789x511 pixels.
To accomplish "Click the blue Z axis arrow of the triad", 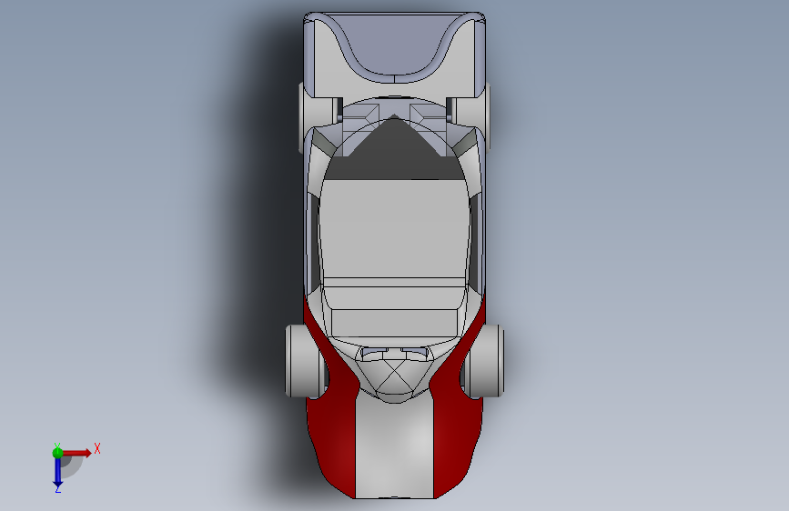I will point(58,472).
